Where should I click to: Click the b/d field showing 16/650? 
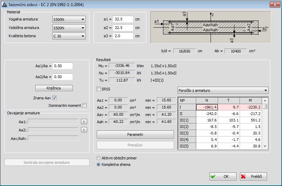(x=185, y=51)
